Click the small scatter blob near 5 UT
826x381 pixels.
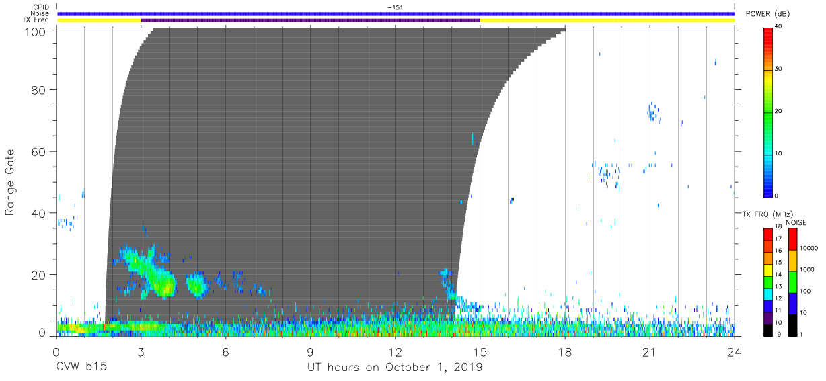(x=197, y=285)
